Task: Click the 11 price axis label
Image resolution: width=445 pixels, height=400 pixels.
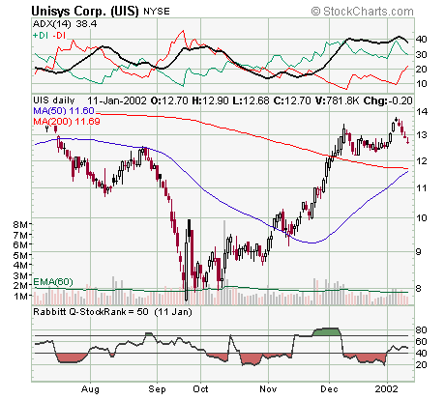Action: tap(422, 187)
